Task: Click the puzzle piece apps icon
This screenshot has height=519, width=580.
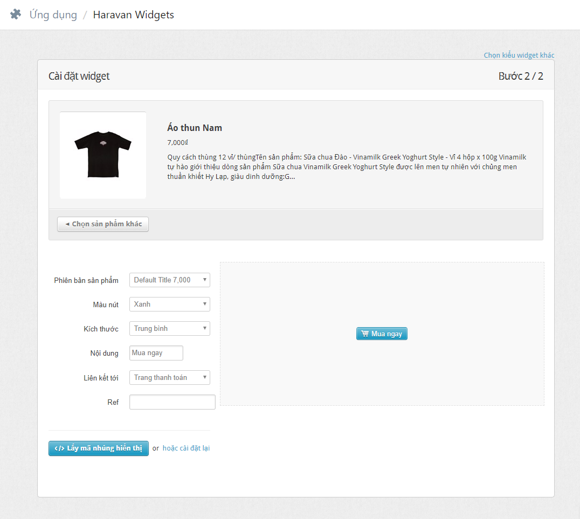Action: (16, 15)
